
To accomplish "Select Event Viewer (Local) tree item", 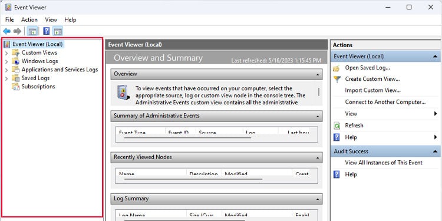I will pyautogui.click(x=38, y=44).
